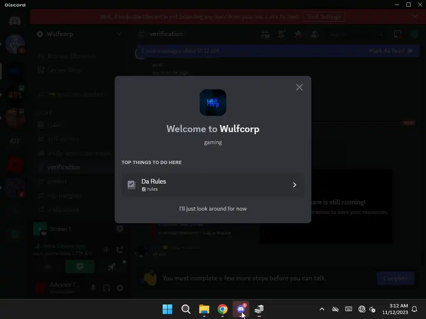Open user settings gear icon
426x319 pixels.
point(120,287)
